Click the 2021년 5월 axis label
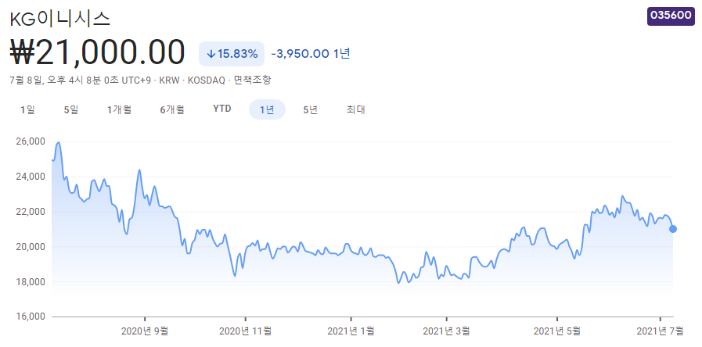 [557, 331]
